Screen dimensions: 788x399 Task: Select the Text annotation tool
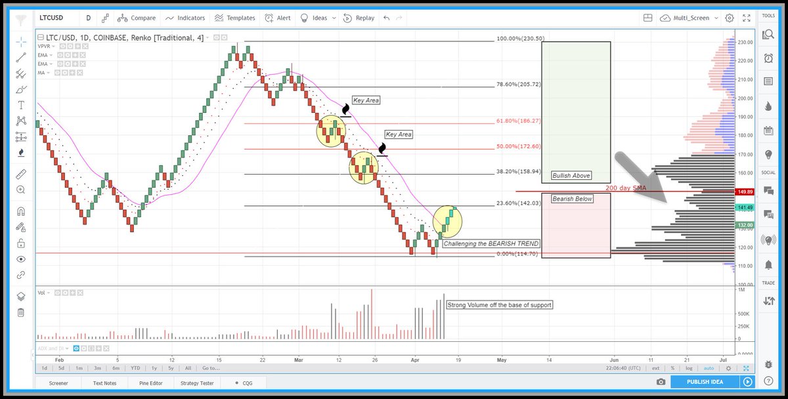(x=21, y=105)
